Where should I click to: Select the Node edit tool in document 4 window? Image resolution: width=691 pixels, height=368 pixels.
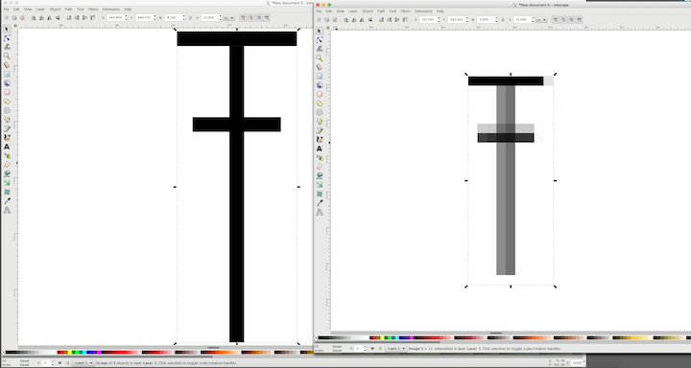(320, 40)
